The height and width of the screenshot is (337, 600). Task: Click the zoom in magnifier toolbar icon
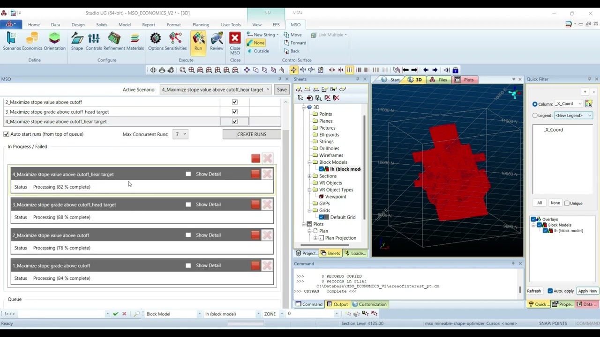[x=183, y=70]
